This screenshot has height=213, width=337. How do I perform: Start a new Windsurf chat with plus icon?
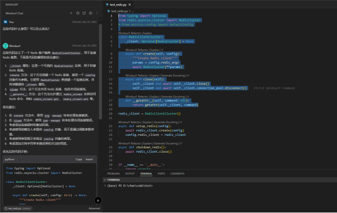[x=71, y=13]
